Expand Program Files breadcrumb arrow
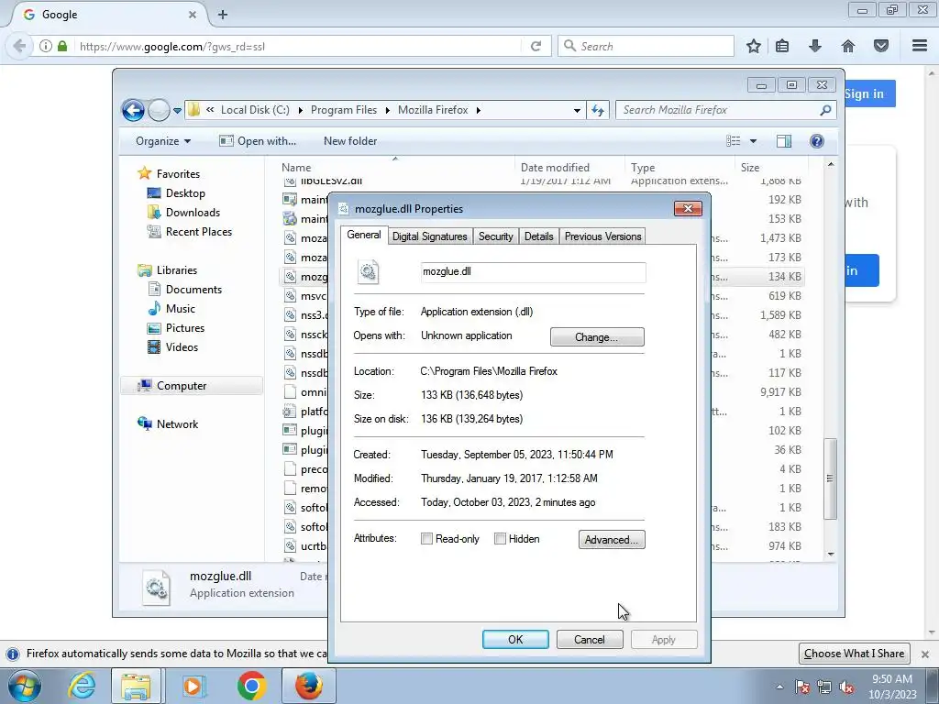The image size is (939, 704). (388, 110)
